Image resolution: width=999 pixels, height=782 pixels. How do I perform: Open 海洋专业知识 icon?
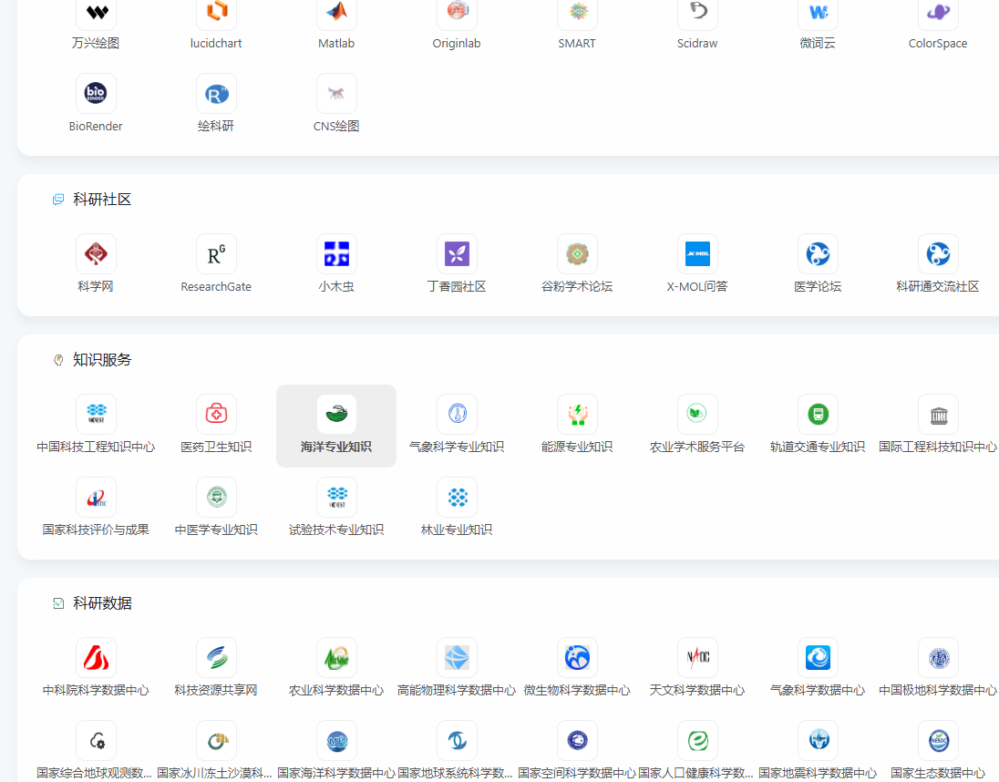336,414
